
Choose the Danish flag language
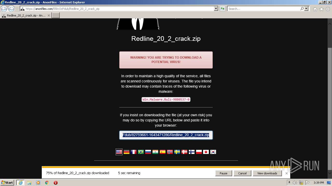coord(184,152)
